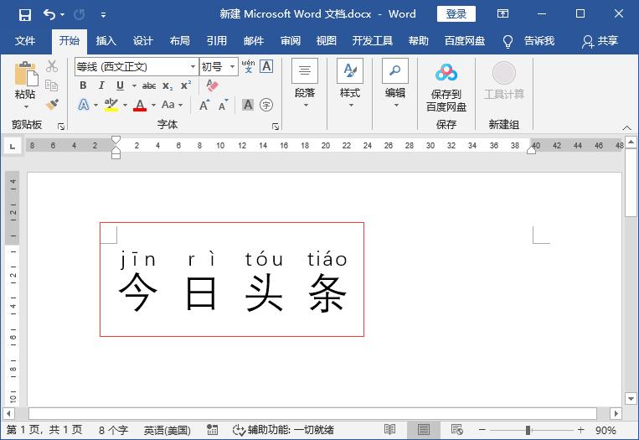The width and height of the screenshot is (639, 440).
Task: Switch to the 布局 tab
Action: pyautogui.click(x=180, y=41)
